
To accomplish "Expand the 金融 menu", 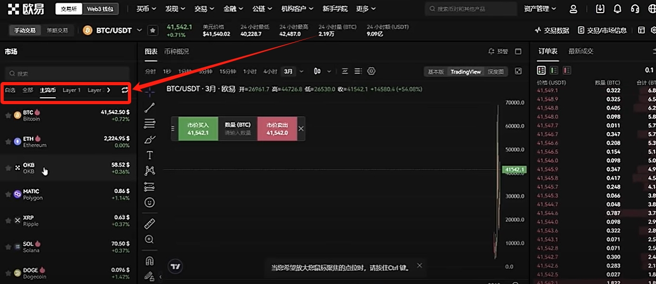I will [233, 9].
